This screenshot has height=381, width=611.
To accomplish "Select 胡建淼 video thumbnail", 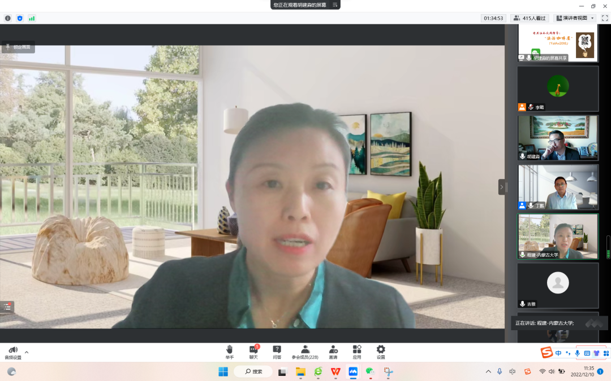I will (x=558, y=138).
